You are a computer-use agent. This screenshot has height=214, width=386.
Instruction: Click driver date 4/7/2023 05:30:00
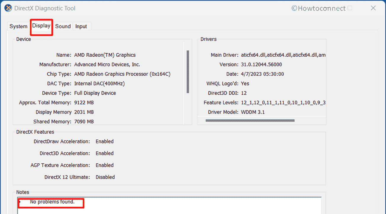[x=262, y=74]
